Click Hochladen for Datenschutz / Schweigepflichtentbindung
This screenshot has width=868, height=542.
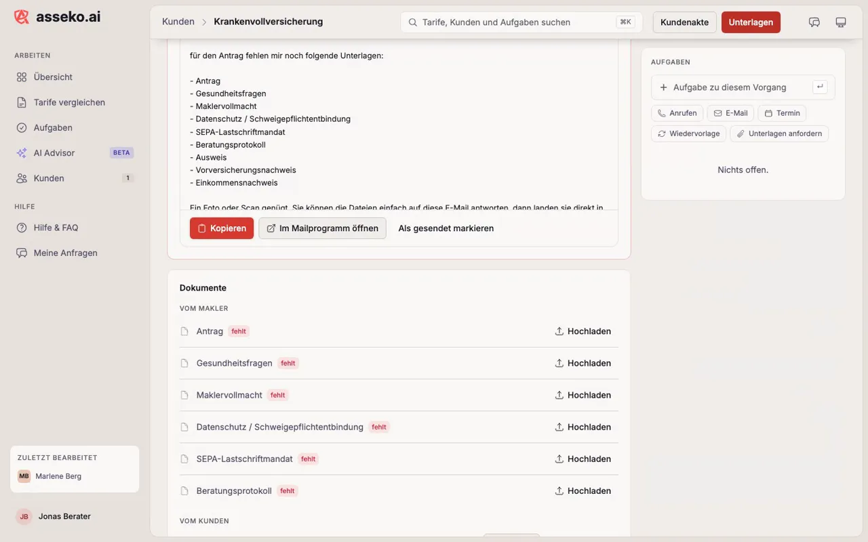pos(583,427)
